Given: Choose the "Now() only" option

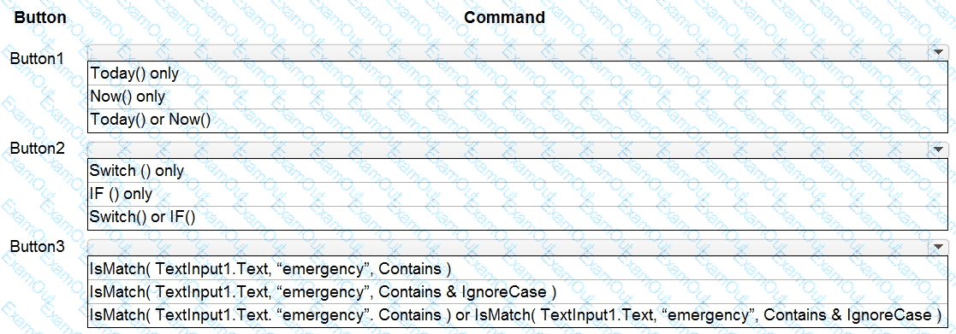Looking at the screenshot, I should pyautogui.click(x=518, y=97).
